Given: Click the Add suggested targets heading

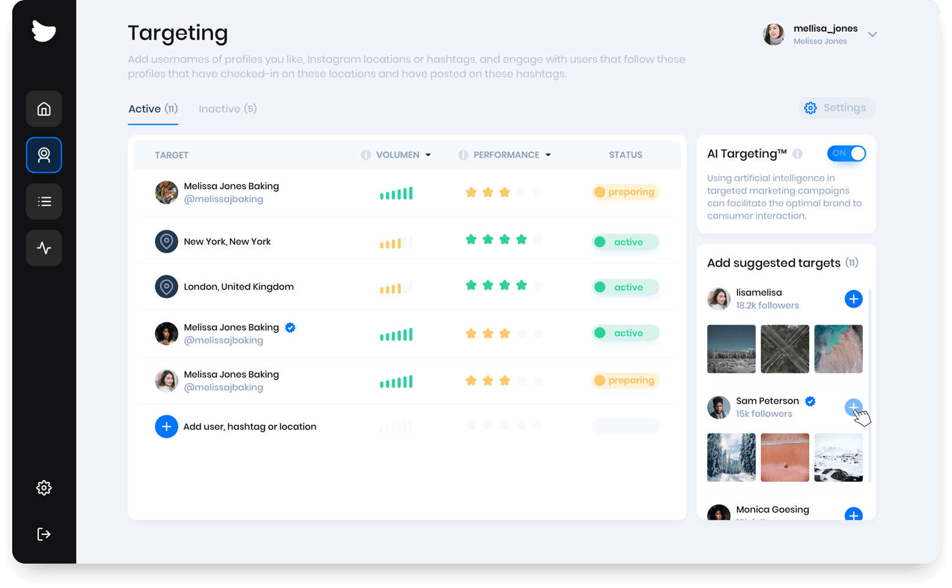Looking at the screenshot, I should click(774, 263).
